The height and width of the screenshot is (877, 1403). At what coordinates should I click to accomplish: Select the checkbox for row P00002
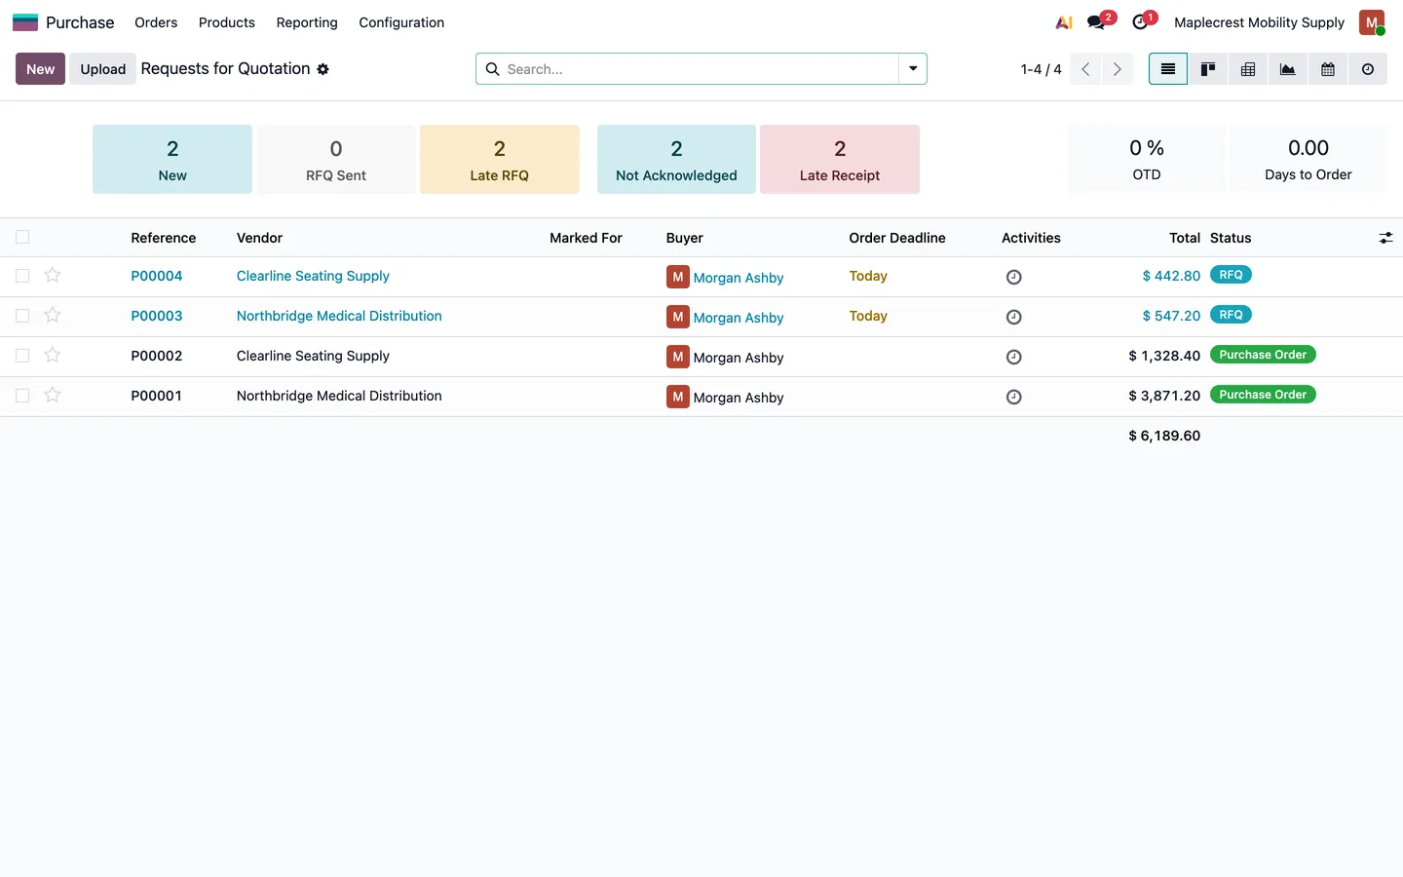pos(22,356)
